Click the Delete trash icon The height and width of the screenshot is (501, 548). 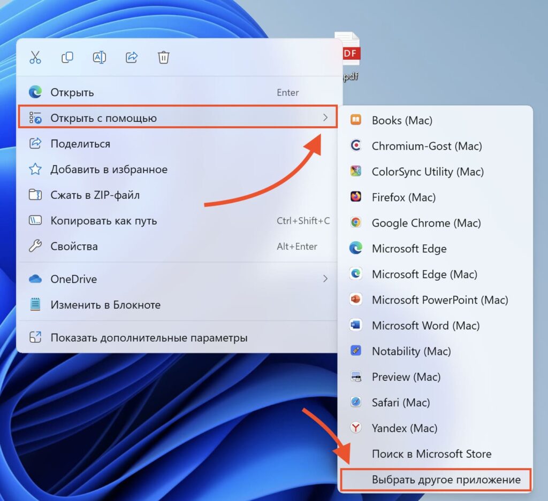coord(164,57)
